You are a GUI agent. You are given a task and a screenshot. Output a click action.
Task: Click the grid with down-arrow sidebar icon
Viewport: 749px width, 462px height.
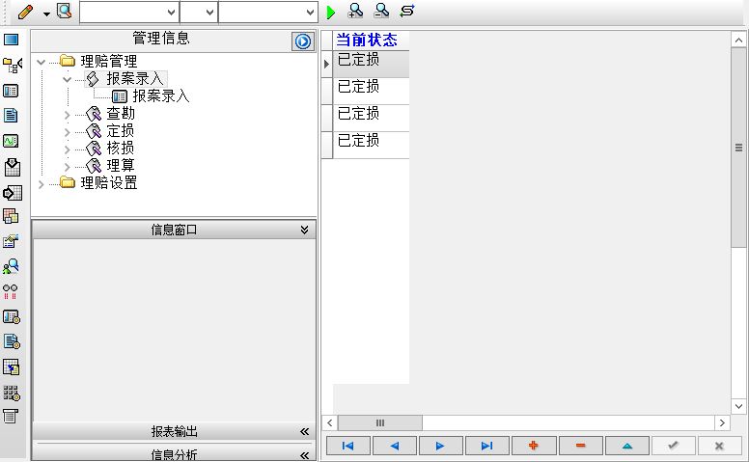12,167
